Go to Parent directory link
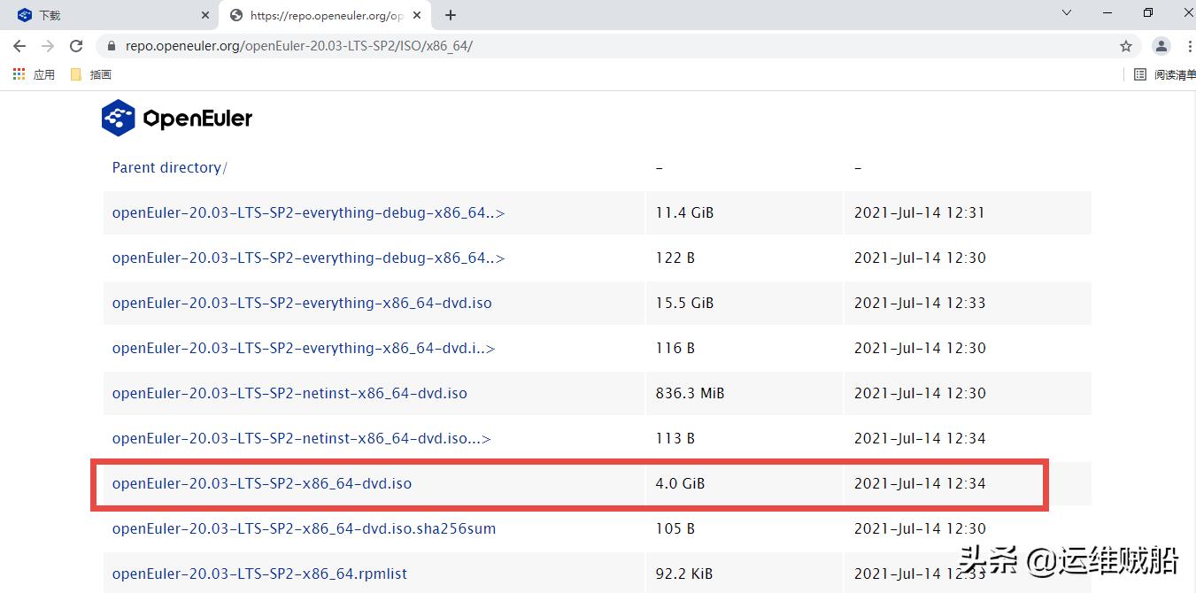This screenshot has width=1196, height=593. [168, 167]
